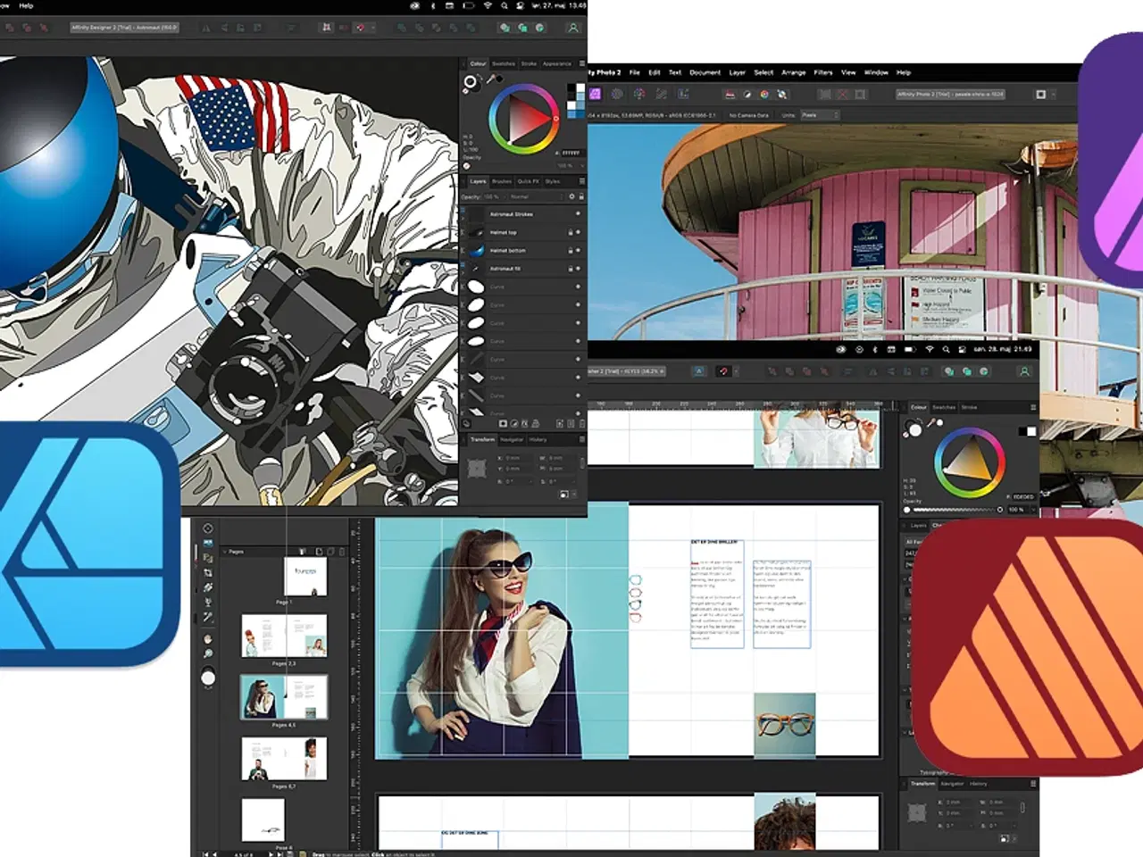
Task: Click the account icon in Affinity Designer toolbar
Action: coord(573,28)
